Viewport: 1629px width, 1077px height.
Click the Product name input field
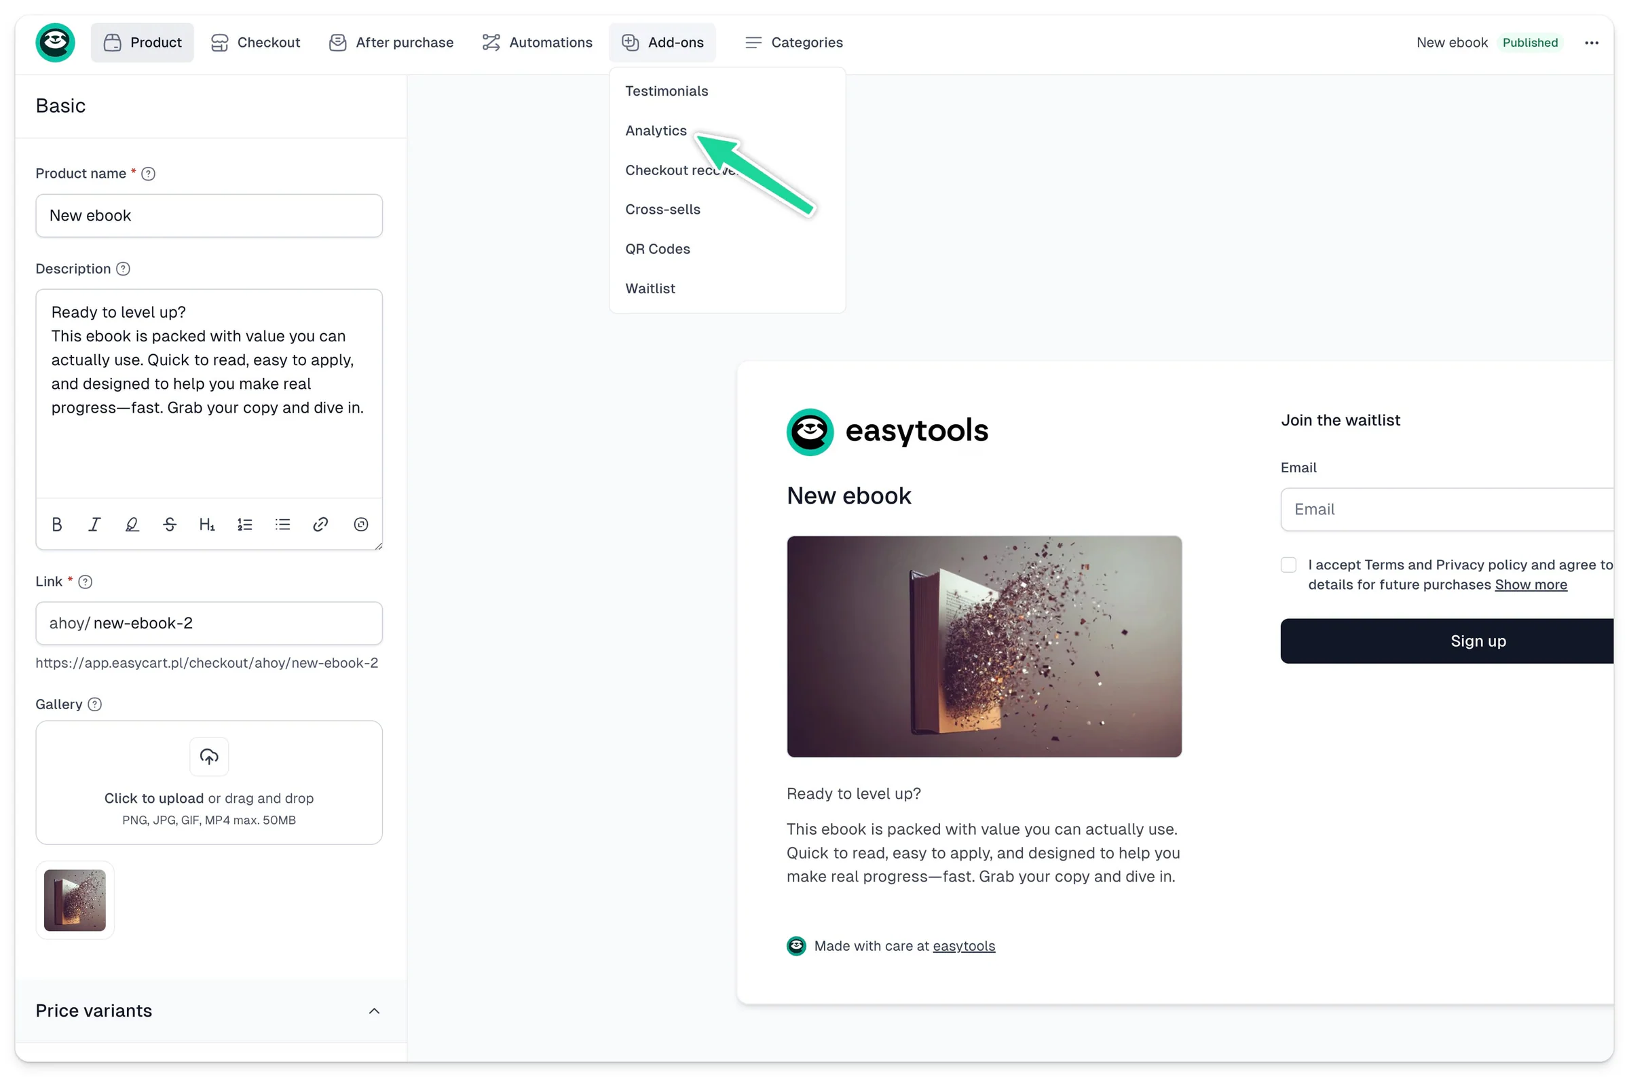[209, 216]
